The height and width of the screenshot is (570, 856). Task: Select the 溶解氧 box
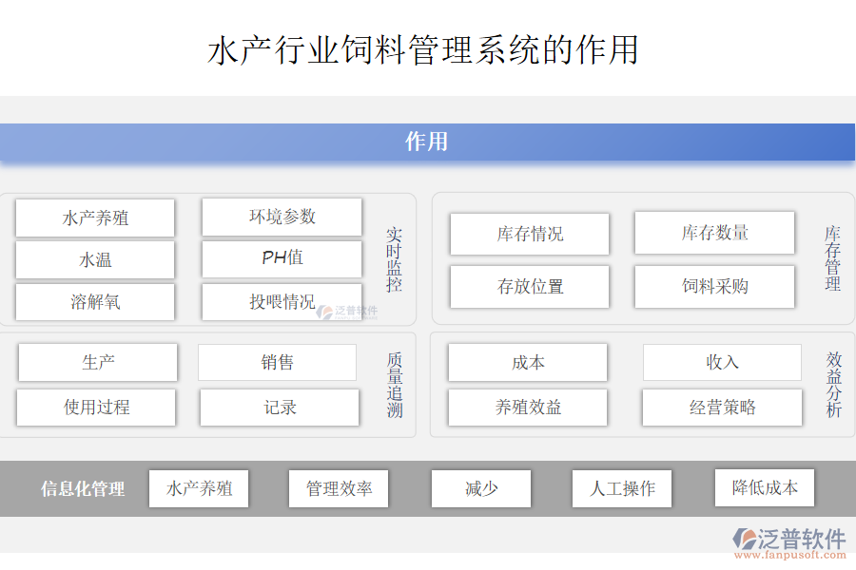coord(95,302)
